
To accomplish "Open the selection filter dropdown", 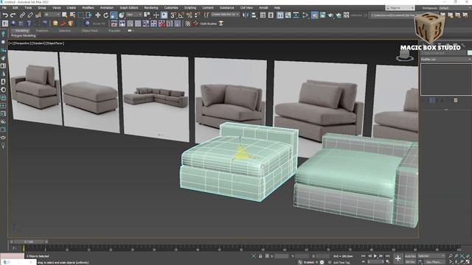I will pos(52,15).
